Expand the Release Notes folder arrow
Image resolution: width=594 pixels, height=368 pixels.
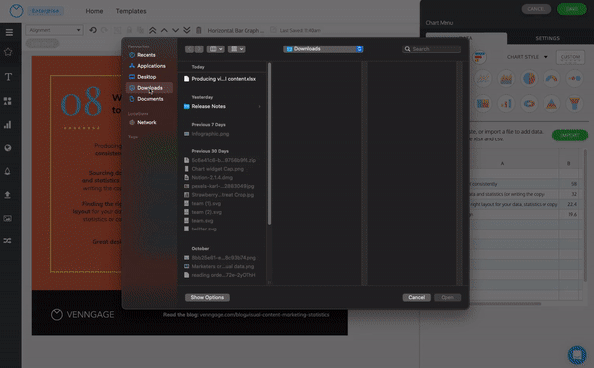coord(259,107)
